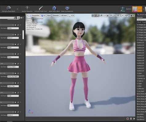
Task: Click the Bake out Materials icon
Action: point(67,8)
